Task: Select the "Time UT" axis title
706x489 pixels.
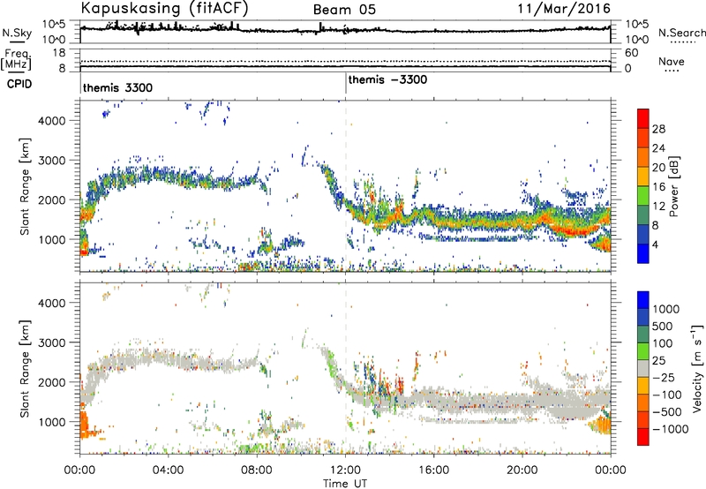Action: point(345,484)
